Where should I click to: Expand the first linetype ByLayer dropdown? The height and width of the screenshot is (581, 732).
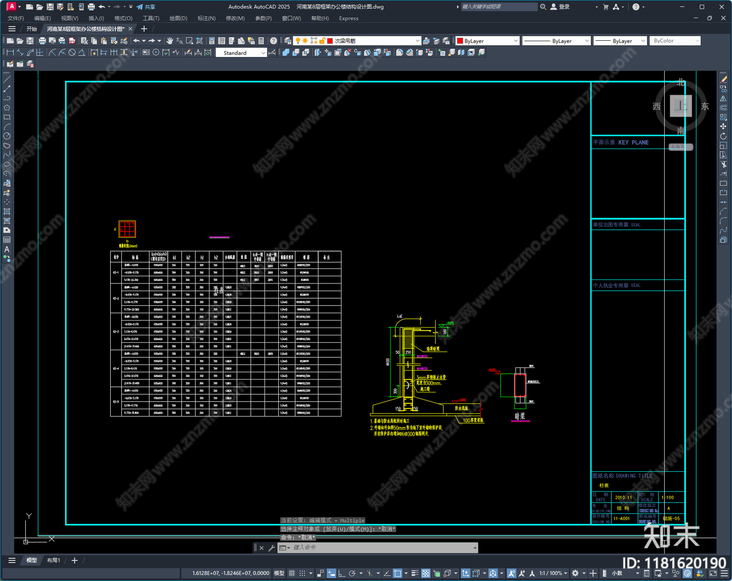pyautogui.click(x=556, y=41)
